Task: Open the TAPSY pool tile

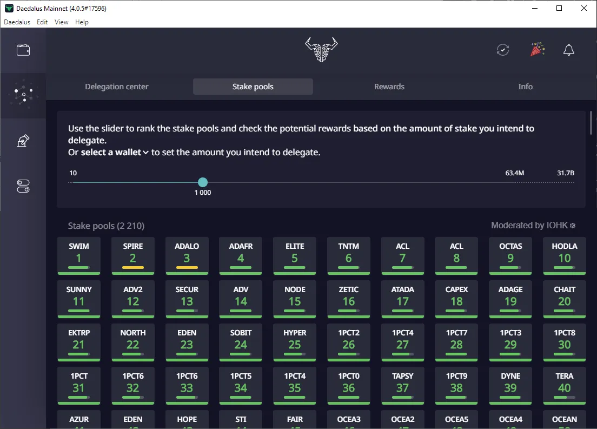Action: point(403,386)
